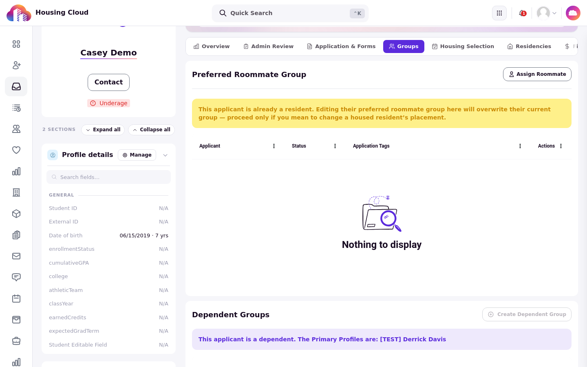Image resolution: width=587 pixels, height=367 pixels.
Task: Switch to the Overview tab
Action: coord(212,46)
